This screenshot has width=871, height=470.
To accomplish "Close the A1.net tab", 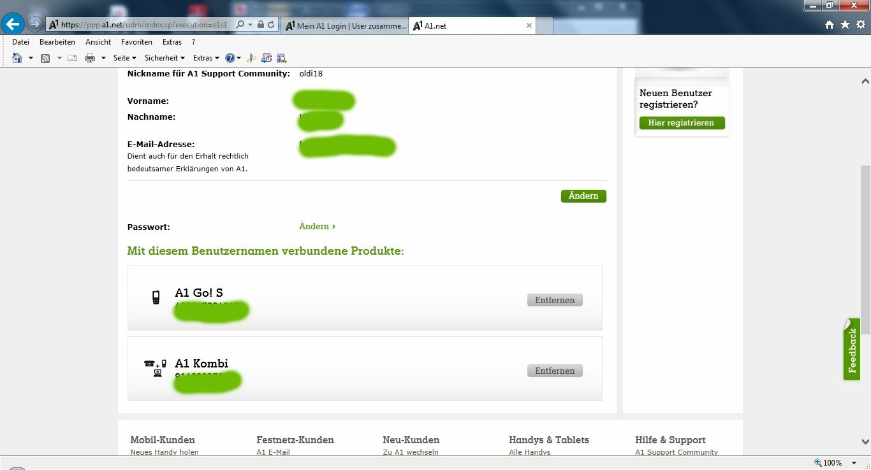I will tap(529, 26).
